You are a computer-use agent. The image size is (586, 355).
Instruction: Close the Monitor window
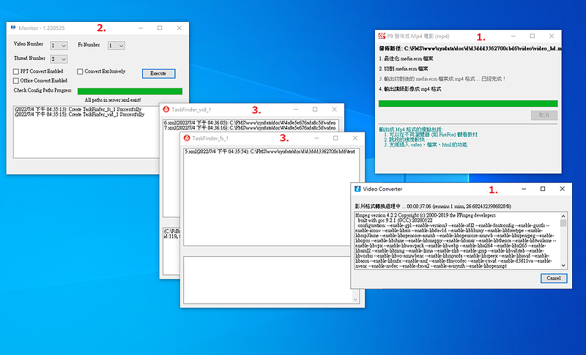179,28
